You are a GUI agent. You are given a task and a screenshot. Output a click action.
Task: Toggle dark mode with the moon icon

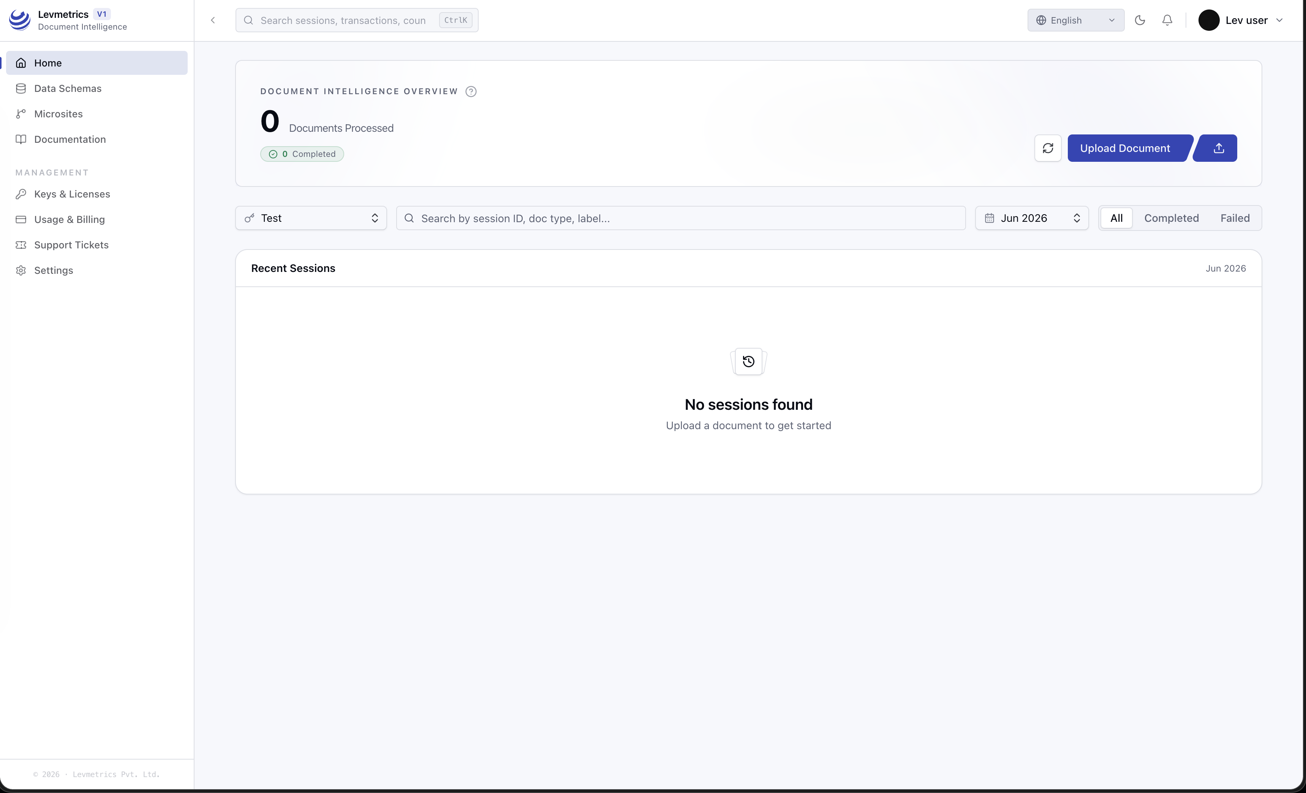[x=1140, y=20]
